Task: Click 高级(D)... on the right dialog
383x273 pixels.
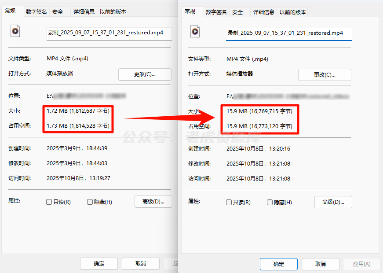Action: tap(333, 202)
